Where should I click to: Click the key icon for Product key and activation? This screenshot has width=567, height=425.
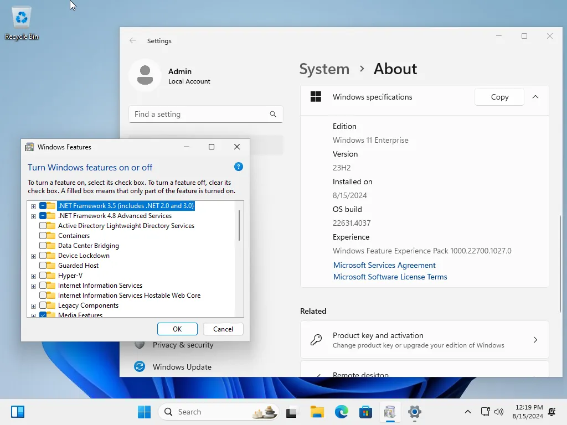pos(316,340)
